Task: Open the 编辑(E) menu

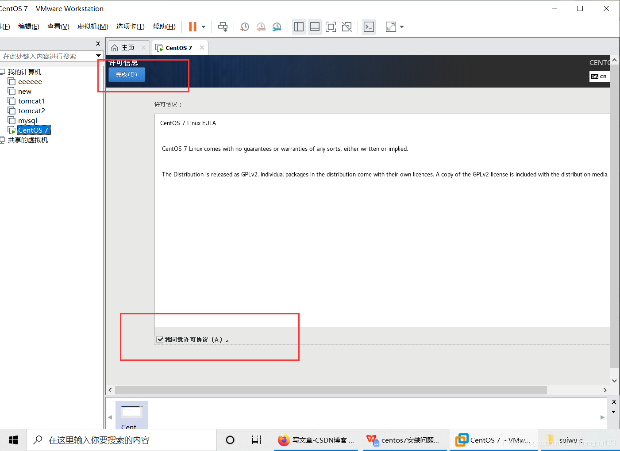Action: point(29,27)
